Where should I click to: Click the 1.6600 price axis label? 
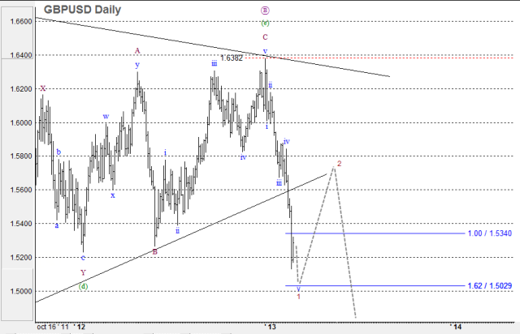(17, 21)
